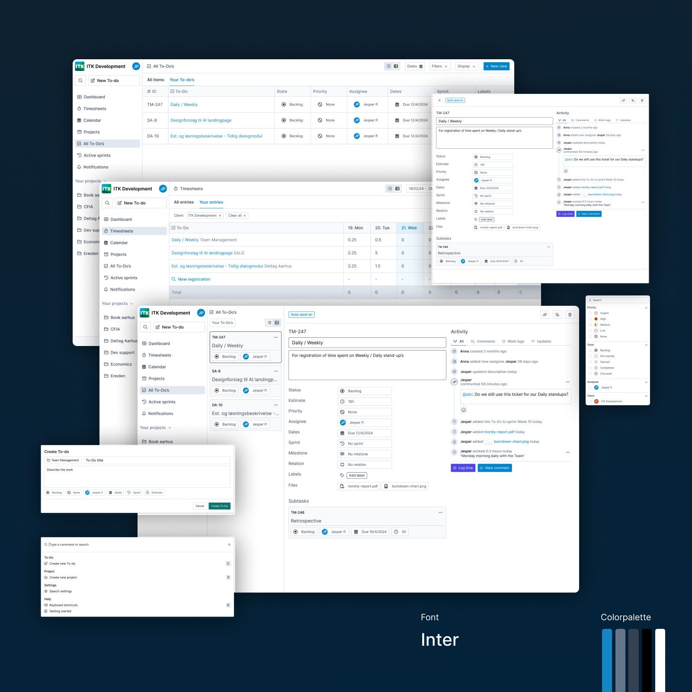The width and height of the screenshot is (692, 692).
Task: Click the mute notifications bell icon in large panel
Action: tap(557, 315)
